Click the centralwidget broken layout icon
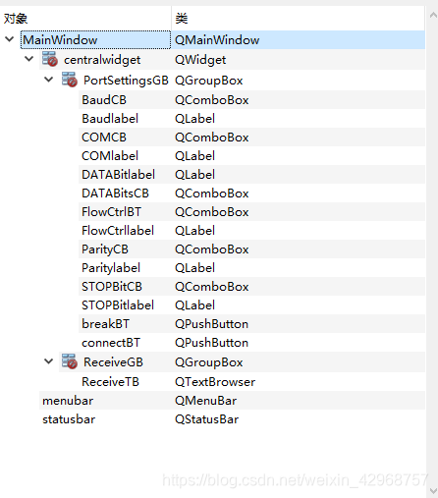Viewport: 438px width, 498px height. click(x=50, y=59)
